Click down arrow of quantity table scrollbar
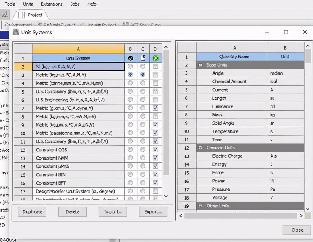Viewport: 313px width, 242px height. click(x=307, y=209)
